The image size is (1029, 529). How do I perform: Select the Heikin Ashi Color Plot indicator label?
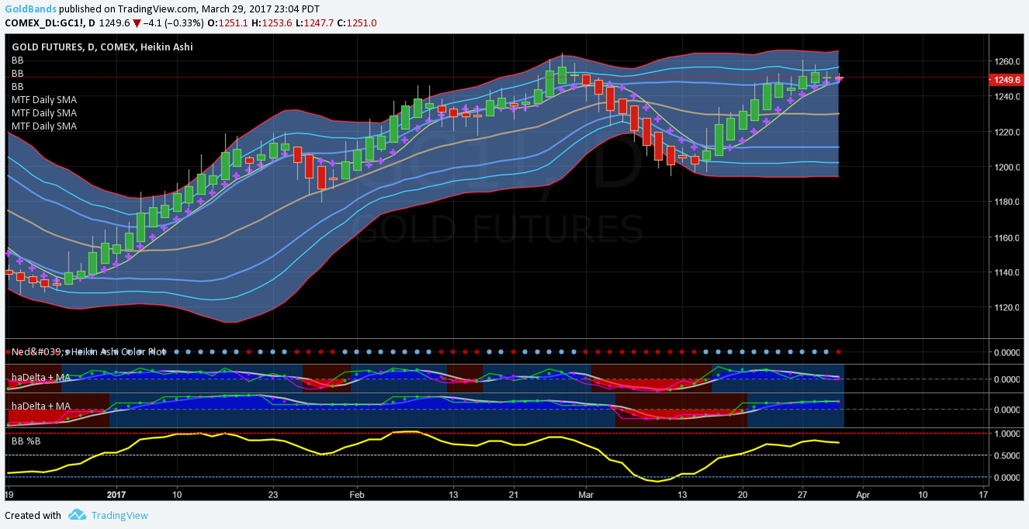88,351
